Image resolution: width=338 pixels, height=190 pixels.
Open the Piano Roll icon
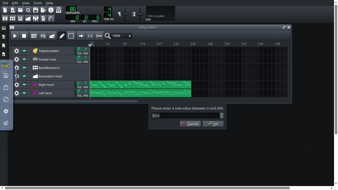pos(20,18)
